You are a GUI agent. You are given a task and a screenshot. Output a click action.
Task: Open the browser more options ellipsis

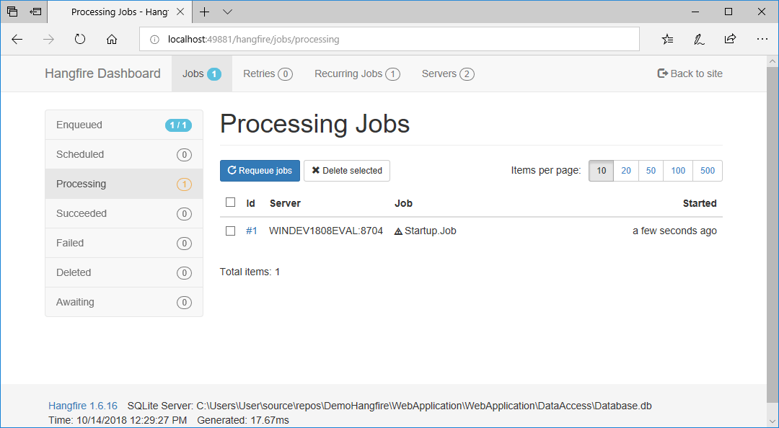coord(762,39)
